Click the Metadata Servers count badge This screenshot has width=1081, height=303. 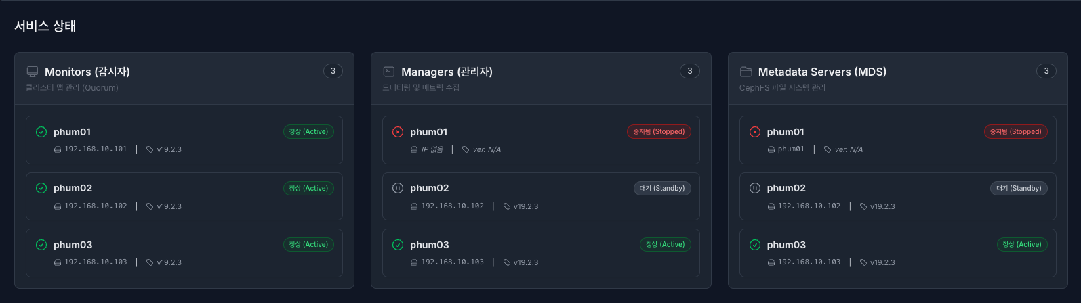(x=1046, y=71)
